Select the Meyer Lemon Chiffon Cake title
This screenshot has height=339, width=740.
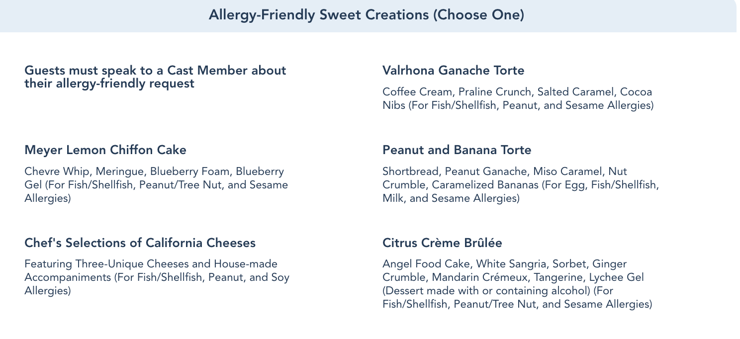pyautogui.click(x=105, y=149)
